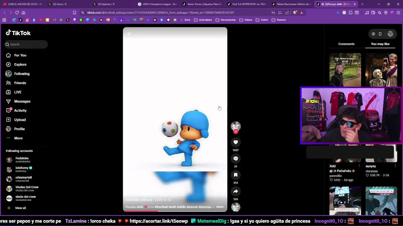The width and height of the screenshot is (403, 226).
Task: Open the video three-dots options menu
Action: pyautogui.click(x=220, y=34)
